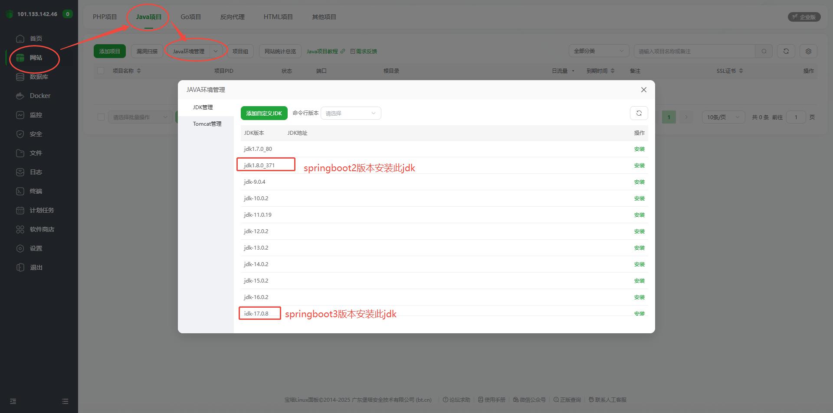Switch to the PHP project tab
833x413 pixels.
[x=105, y=17]
